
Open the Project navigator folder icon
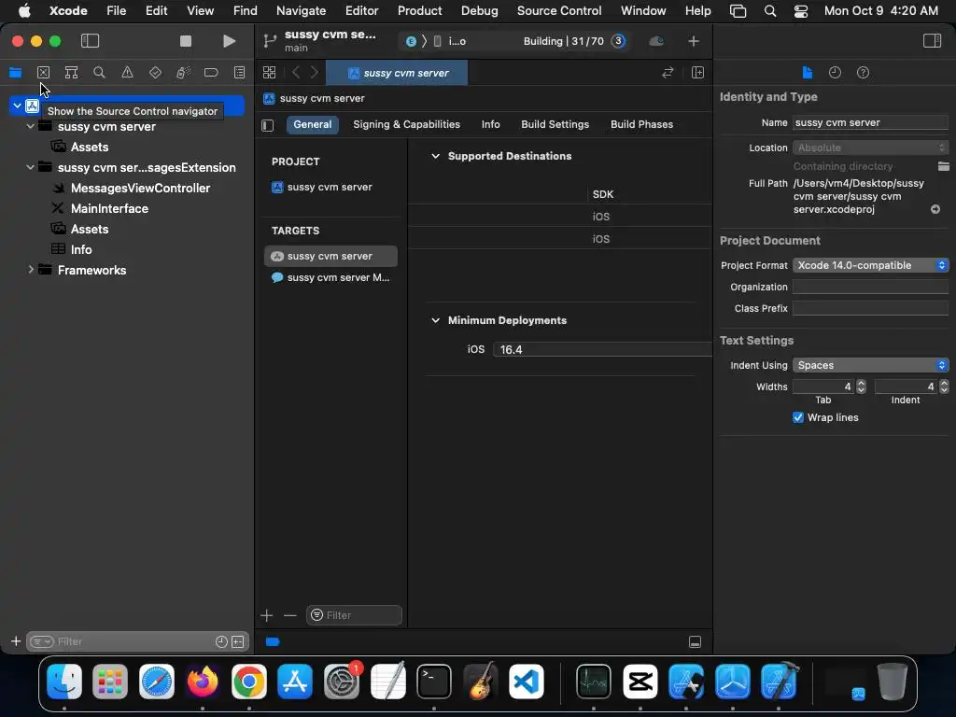[x=15, y=73]
